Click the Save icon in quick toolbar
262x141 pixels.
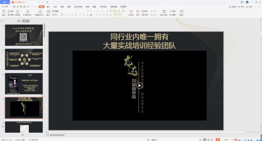coord(14,7)
